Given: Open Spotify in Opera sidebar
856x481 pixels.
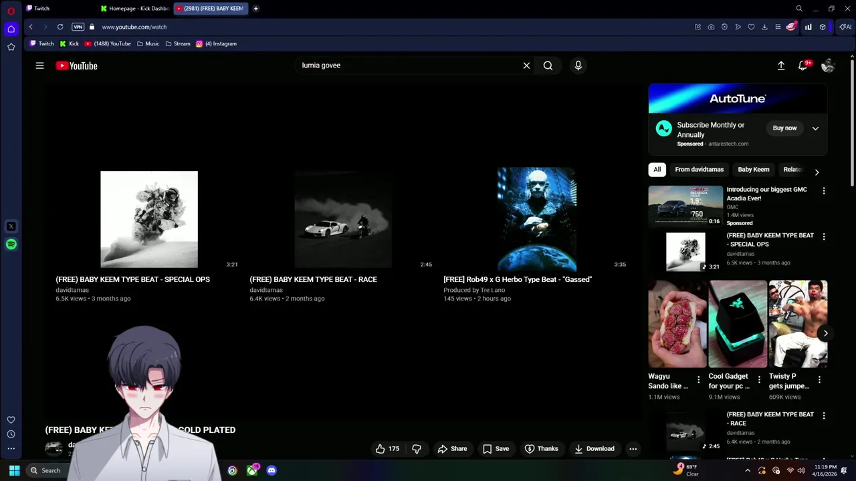Looking at the screenshot, I should click(x=11, y=245).
